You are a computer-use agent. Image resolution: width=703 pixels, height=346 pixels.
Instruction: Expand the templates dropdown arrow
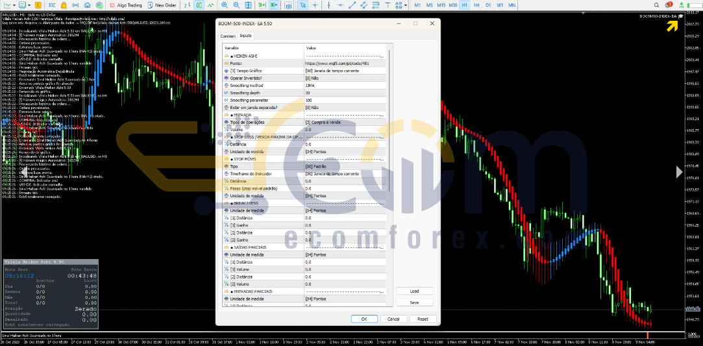click(29, 5)
